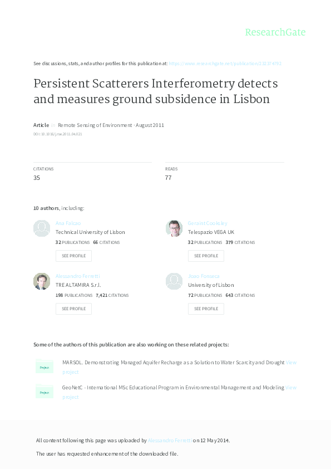Click SEE PROFILE under Ana Falcao
Screen dimensions: 331x469
(73, 256)
